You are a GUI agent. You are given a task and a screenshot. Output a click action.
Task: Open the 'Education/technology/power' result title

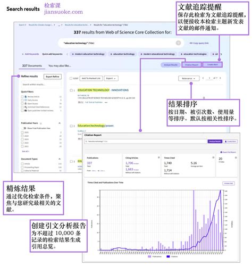96,126
